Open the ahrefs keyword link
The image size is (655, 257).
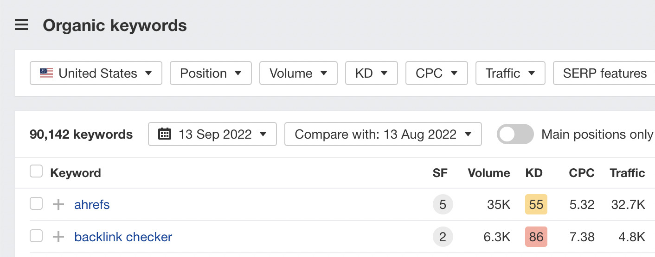92,204
